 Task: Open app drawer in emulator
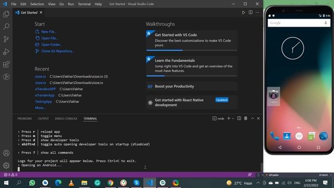299,136
